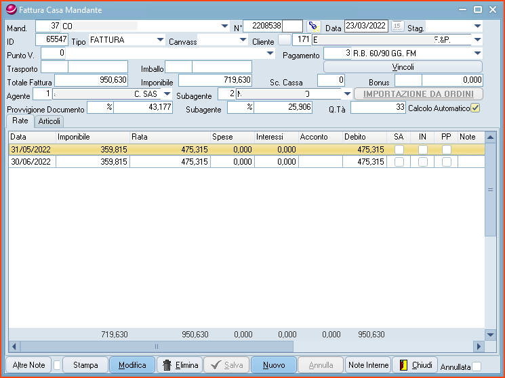Viewport: 505px width, 378px height.
Task: Check the IN box for 30/06/2022 row
Action: 422,162
